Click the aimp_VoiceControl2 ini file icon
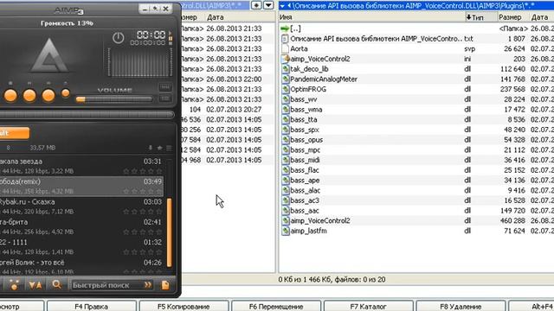Screen dimensions: 554x311 [286, 59]
